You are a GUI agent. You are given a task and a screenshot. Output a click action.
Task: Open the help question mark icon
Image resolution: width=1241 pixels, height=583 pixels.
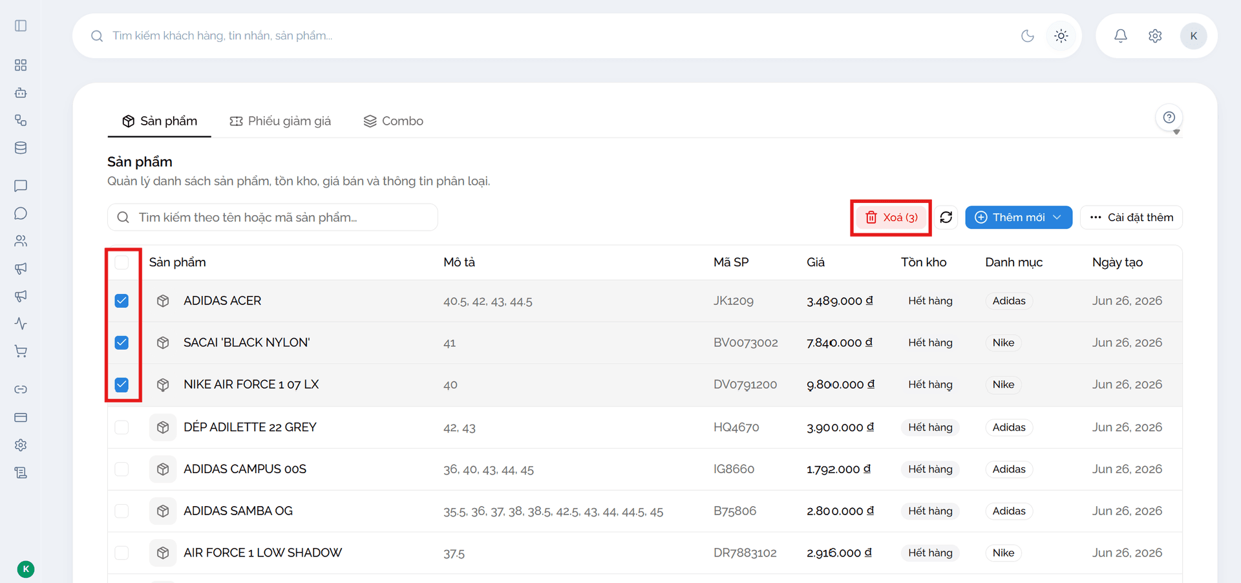(x=1169, y=118)
